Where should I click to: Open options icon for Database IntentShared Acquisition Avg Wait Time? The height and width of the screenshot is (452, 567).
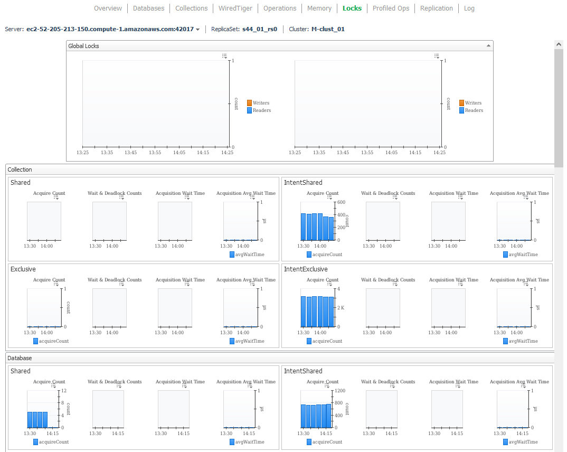[x=526, y=386]
